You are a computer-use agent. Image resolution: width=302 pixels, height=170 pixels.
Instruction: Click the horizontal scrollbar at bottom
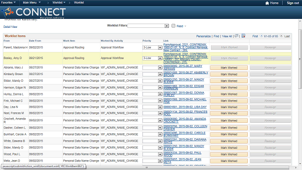[146, 168]
